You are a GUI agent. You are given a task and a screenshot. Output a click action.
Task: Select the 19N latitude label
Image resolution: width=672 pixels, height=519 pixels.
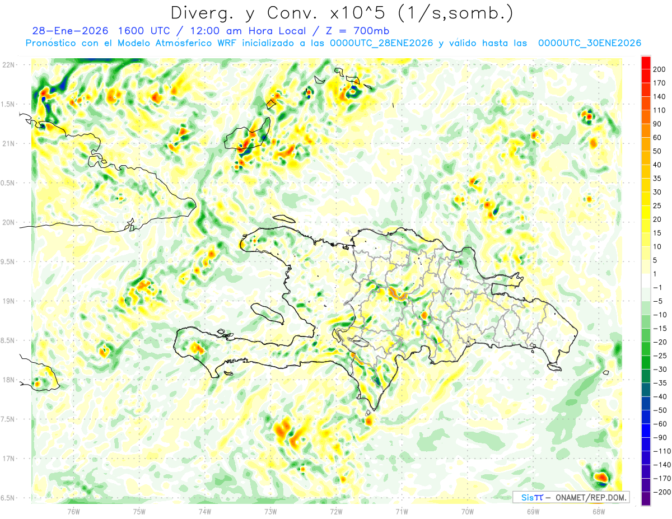pyautogui.click(x=8, y=301)
